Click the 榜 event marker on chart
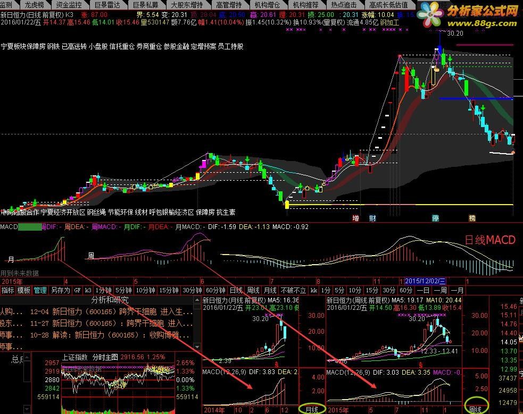523x414 pixels. point(472,218)
